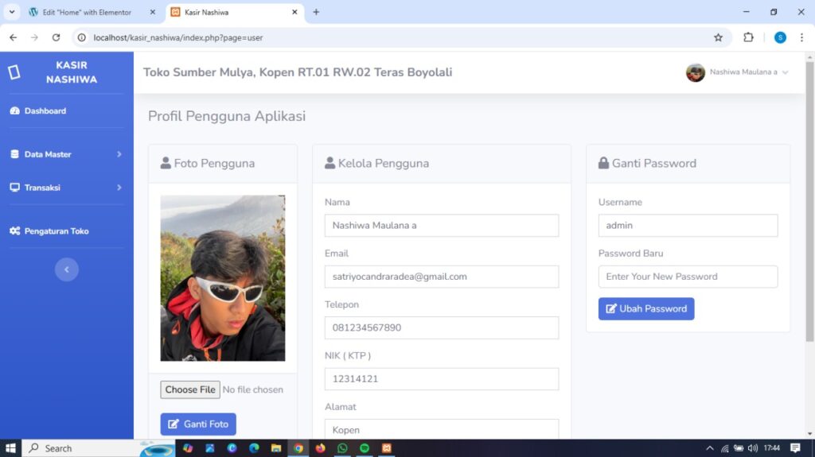Focus the Nama input field

442,226
